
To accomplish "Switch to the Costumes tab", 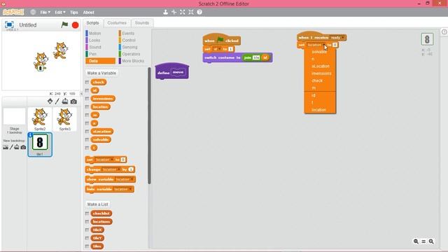I will (x=117, y=23).
